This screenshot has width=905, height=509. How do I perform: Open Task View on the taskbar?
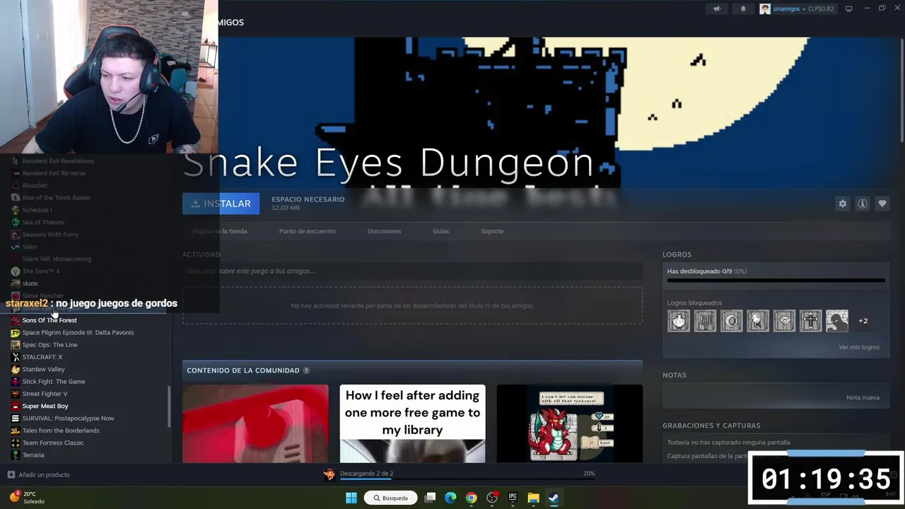[x=430, y=498]
